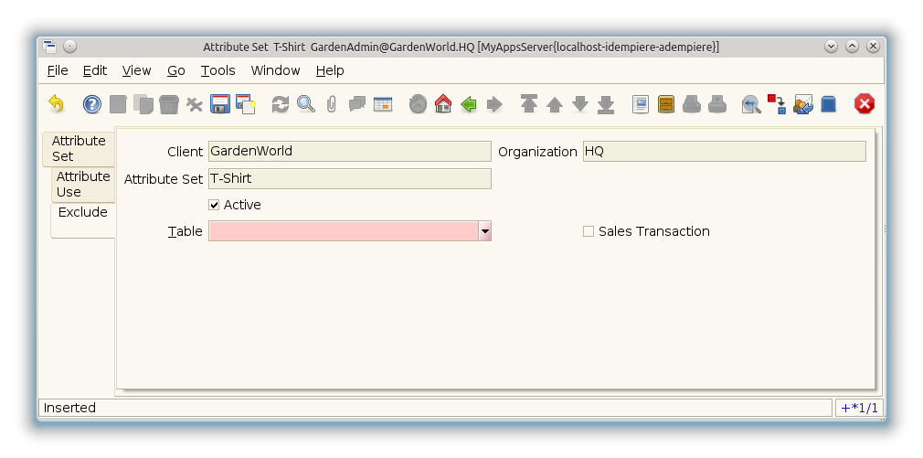
Task: Open the Chat speech bubbles icon
Action: 357,104
